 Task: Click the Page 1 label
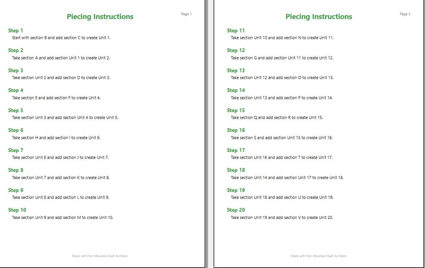[186, 14]
